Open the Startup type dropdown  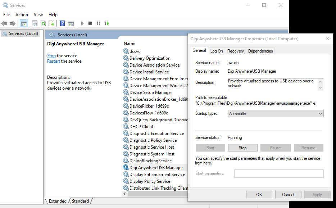276,114
